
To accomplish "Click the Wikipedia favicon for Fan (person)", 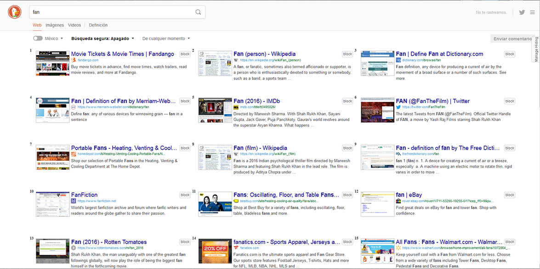I will [236, 60].
